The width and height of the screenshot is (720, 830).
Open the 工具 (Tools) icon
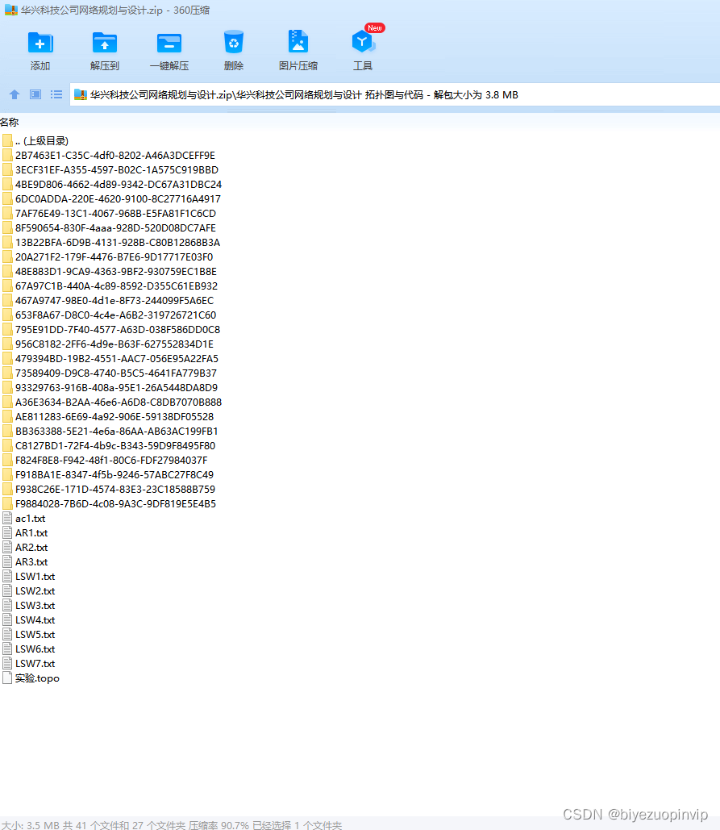point(363,42)
